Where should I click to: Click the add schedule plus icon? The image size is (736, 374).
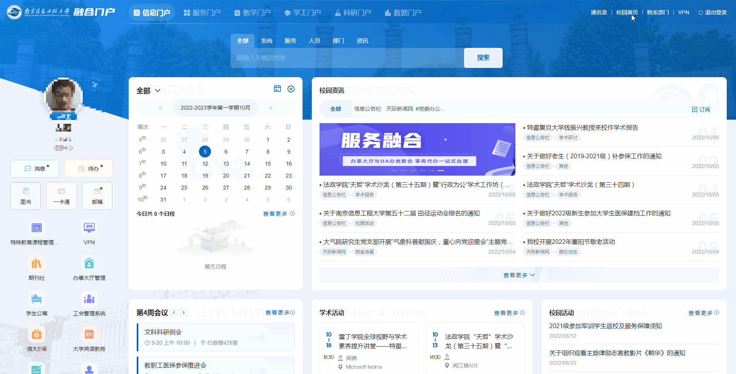point(291,89)
